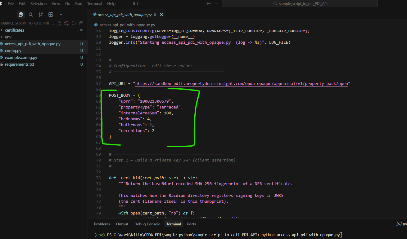Open the Extensions view icon

pyautogui.click(x=51, y=15)
